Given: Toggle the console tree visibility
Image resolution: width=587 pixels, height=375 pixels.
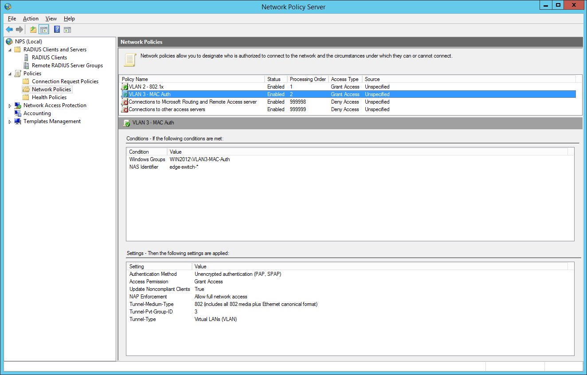Looking at the screenshot, I should tap(43, 29).
